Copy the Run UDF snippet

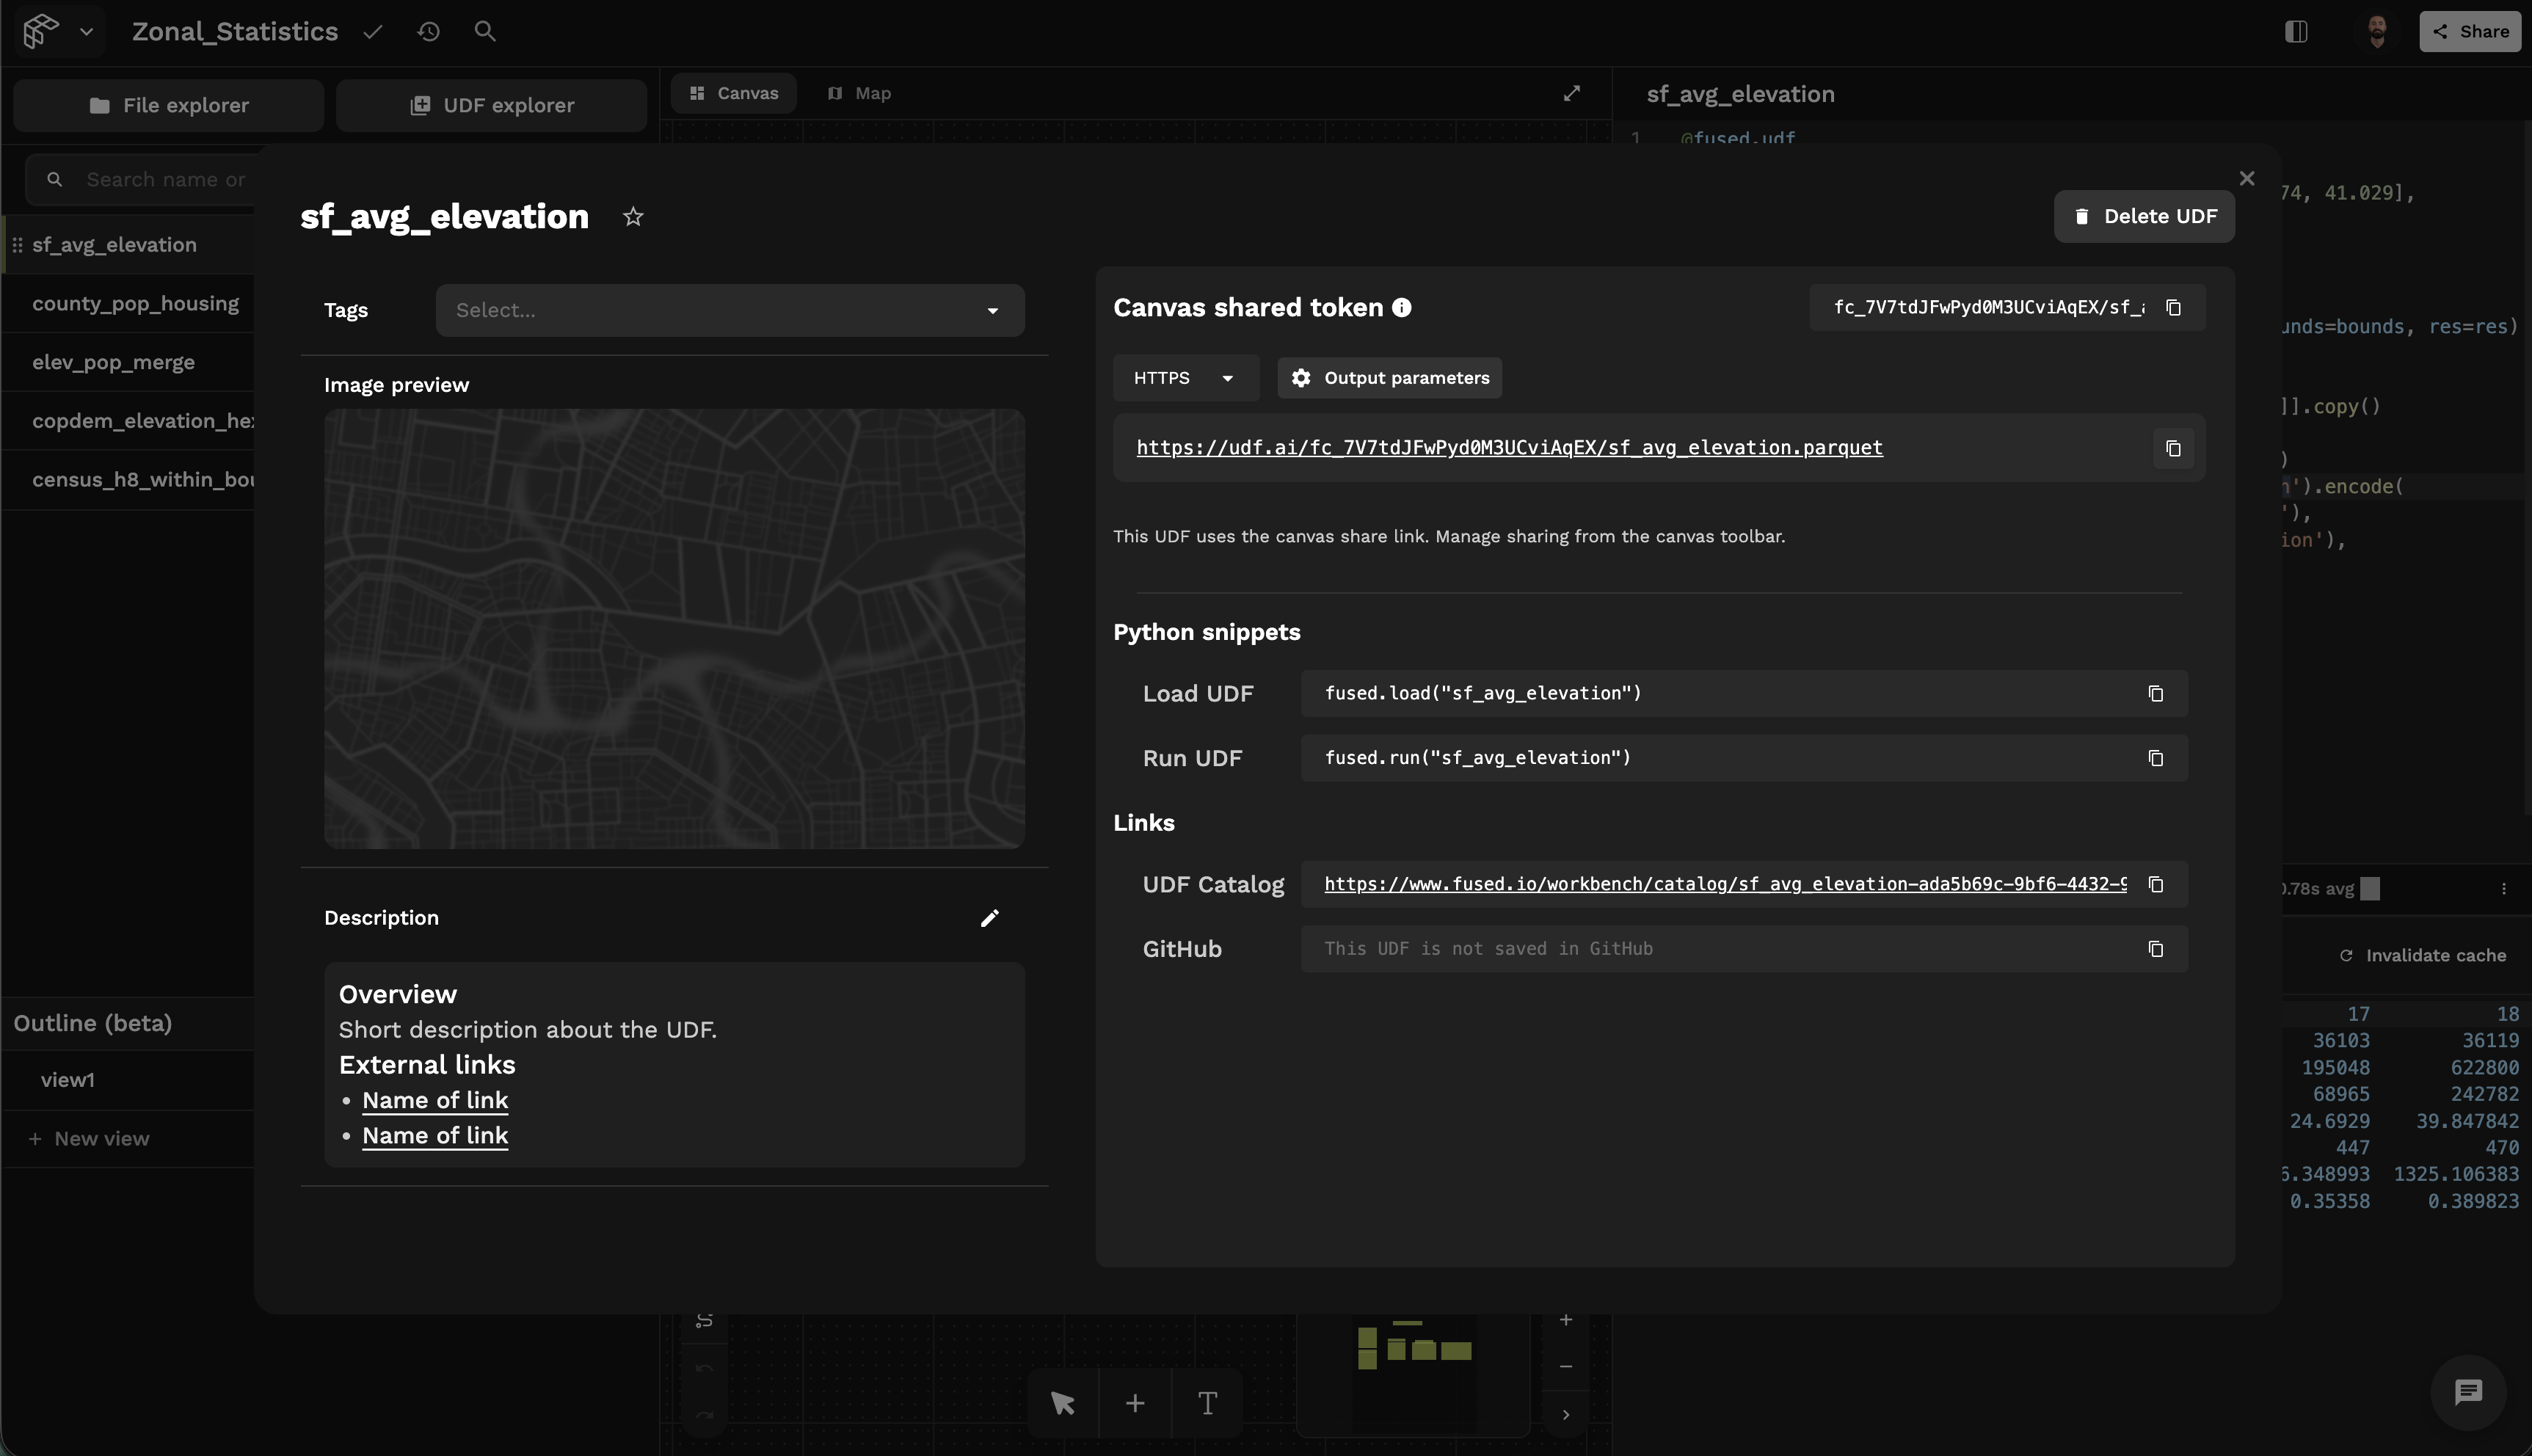tap(2155, 758)
